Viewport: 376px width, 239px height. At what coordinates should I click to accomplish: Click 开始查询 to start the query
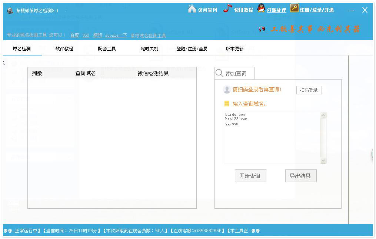pos(250,176)
